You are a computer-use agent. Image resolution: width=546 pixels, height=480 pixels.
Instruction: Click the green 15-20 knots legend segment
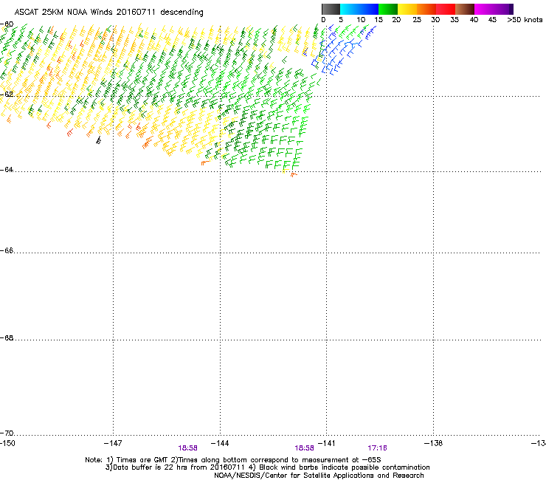388,9
